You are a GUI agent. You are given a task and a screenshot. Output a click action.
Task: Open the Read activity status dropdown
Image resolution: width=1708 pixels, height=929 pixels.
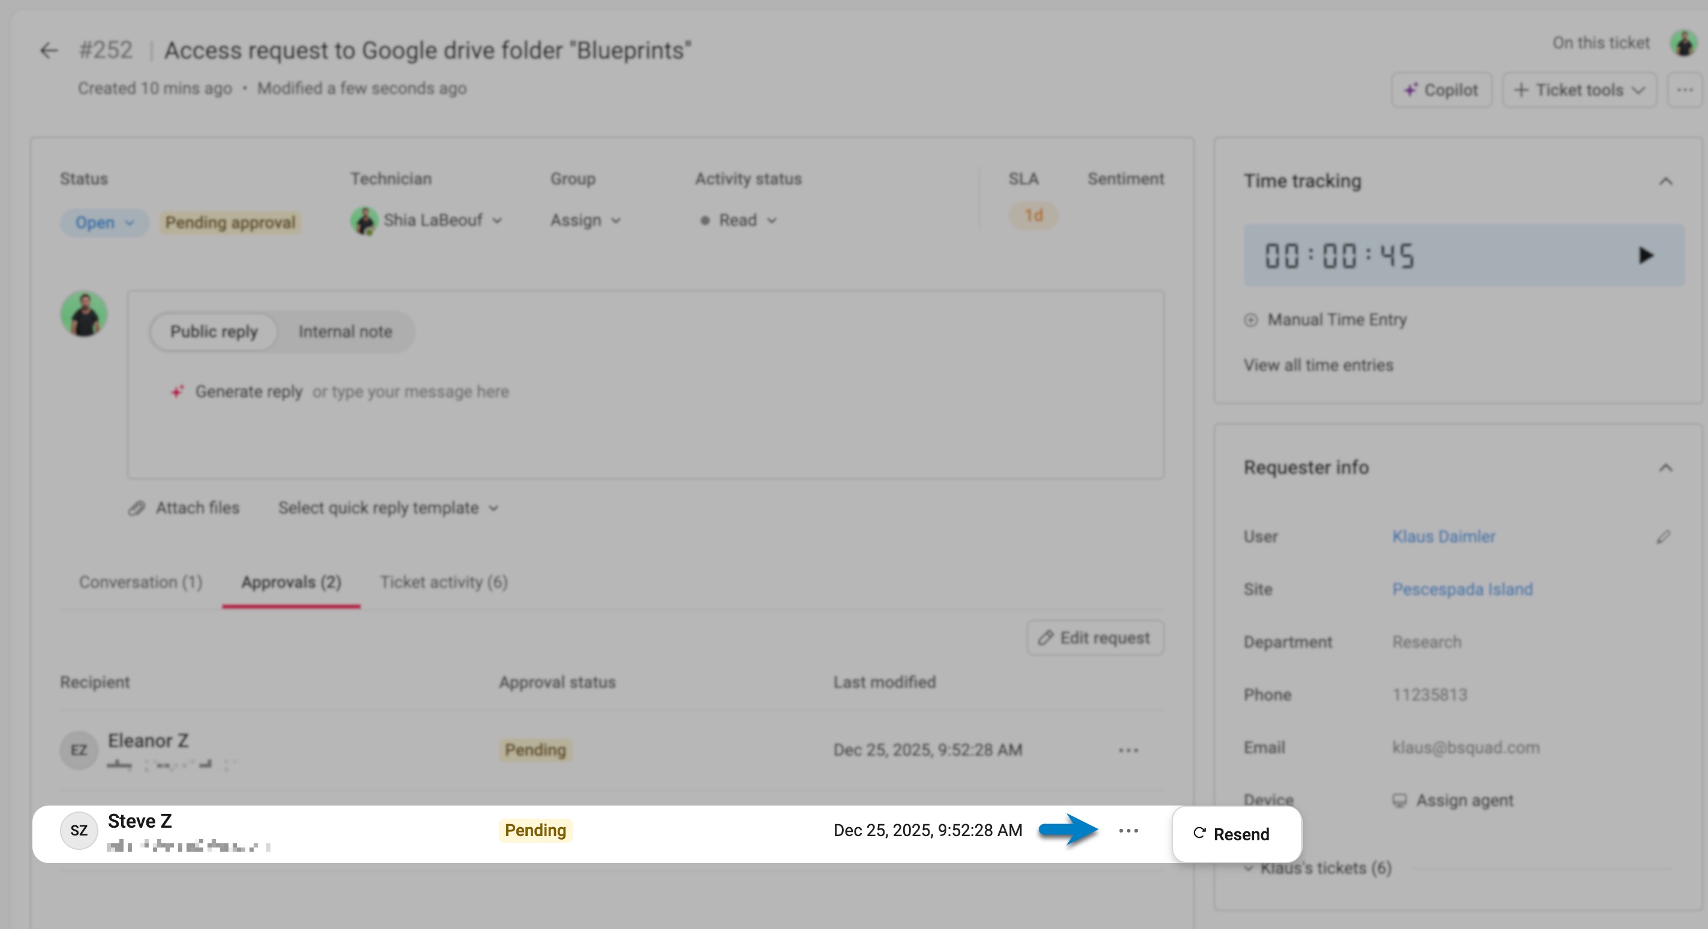point(738,220)
